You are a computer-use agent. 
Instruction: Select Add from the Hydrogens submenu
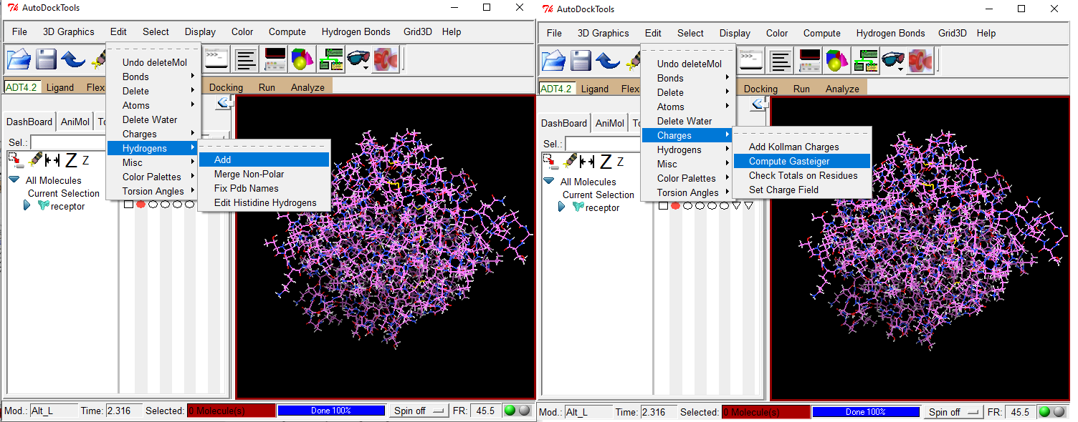(224, 159)
